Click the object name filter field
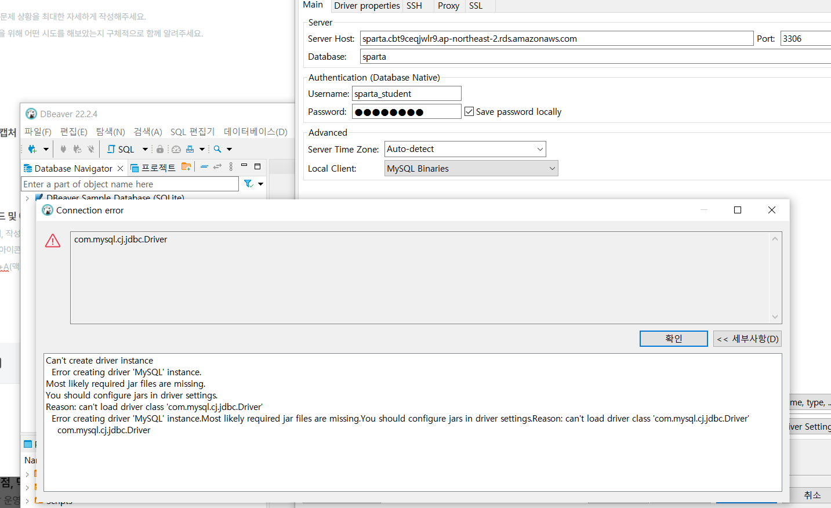 coord(130,184)
